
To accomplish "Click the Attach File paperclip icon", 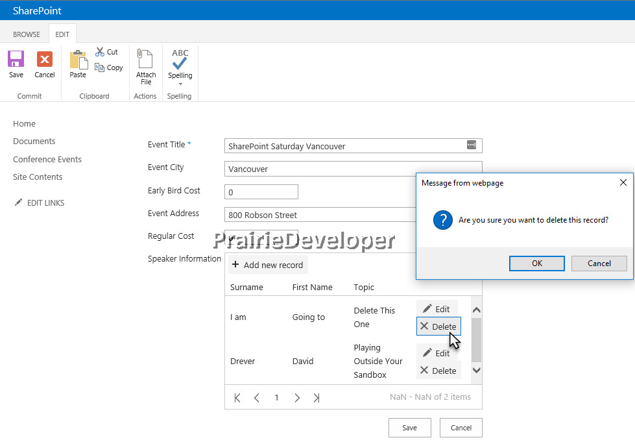I will click(x=145, y=59).
